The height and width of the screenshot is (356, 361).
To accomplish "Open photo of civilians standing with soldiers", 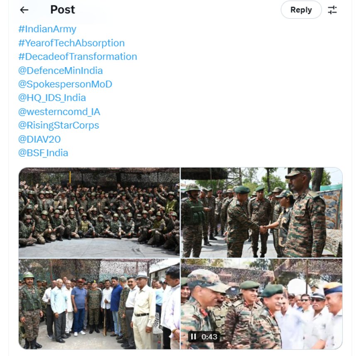I will pos(99,304).
